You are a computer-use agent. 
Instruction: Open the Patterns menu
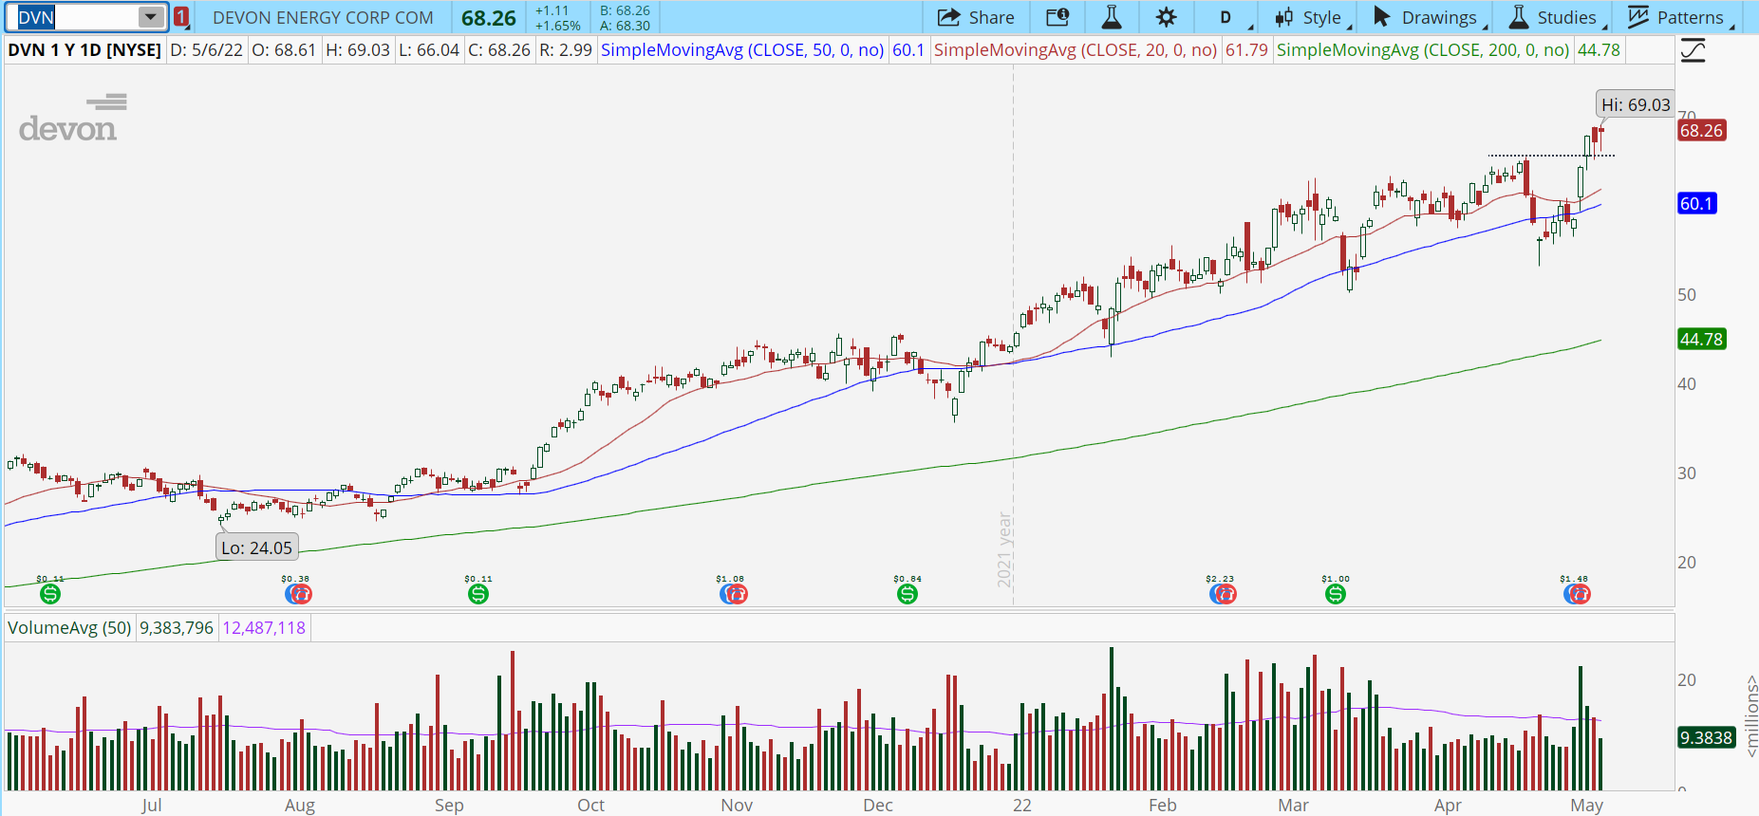tap(1680, 17)
